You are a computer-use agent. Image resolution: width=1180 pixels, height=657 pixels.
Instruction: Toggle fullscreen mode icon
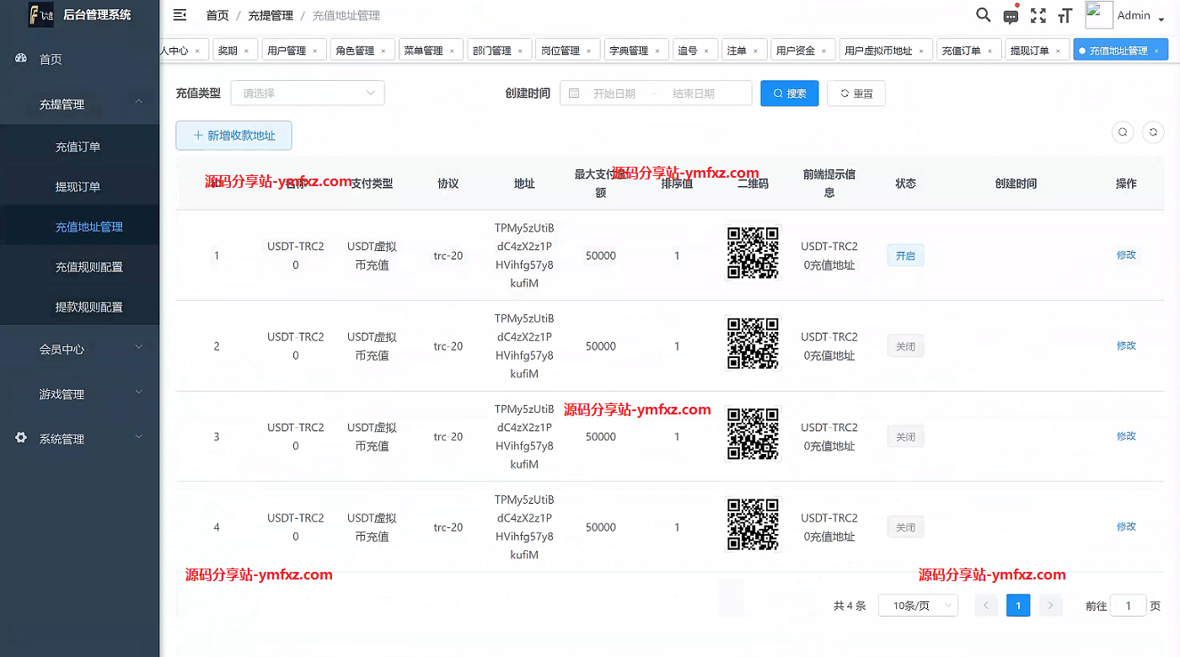point(1038,16)
